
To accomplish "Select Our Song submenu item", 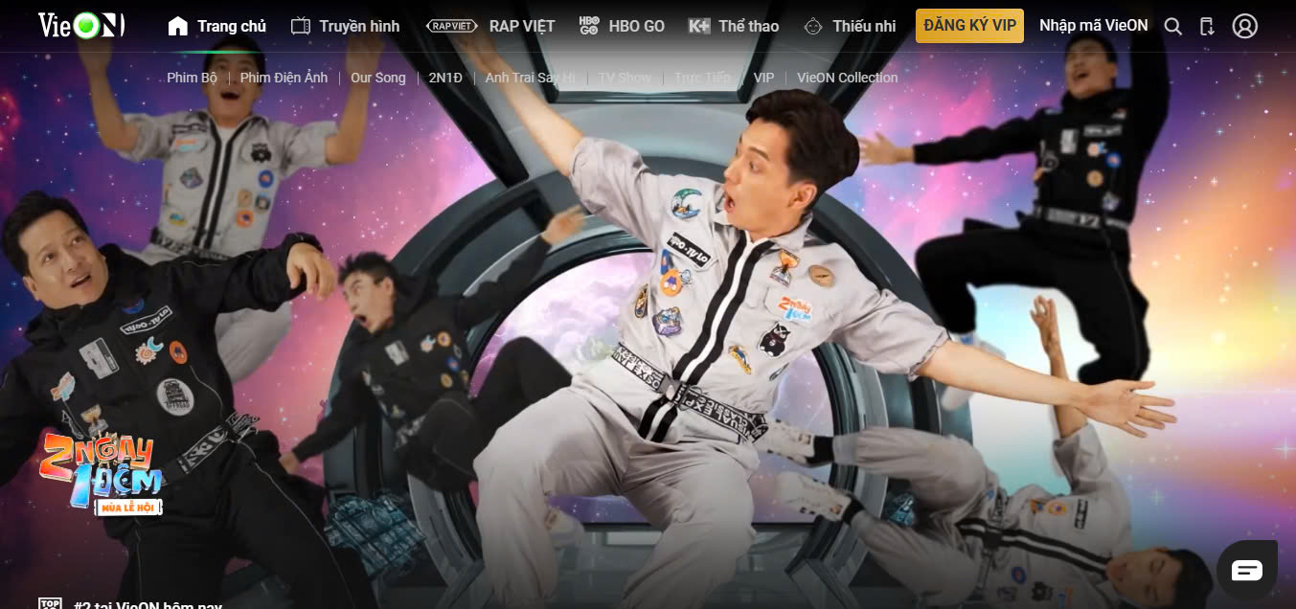I will click(x=378, y=78).
